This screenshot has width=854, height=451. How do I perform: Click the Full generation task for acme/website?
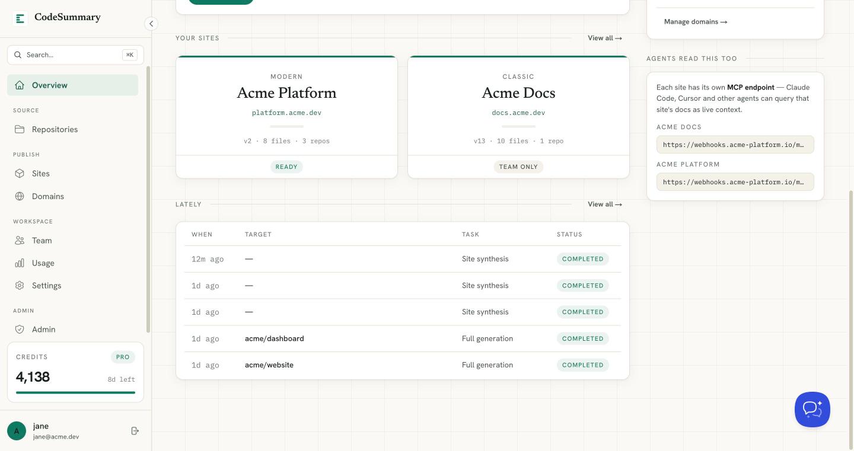pyautogui.click(x=487, y=365)
